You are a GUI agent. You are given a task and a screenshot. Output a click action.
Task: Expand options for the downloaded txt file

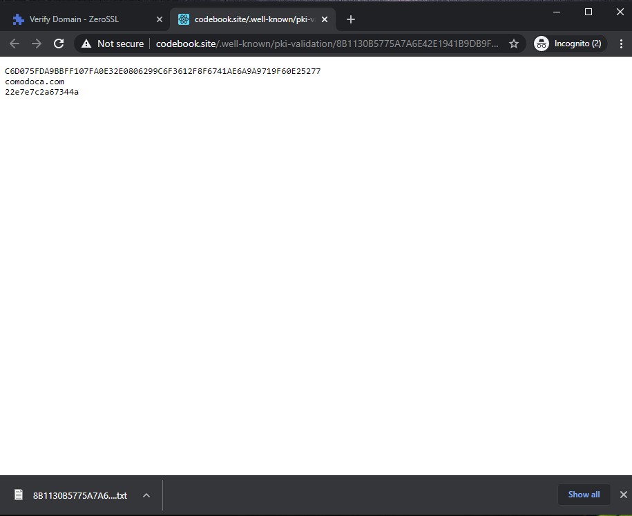click(x=146, y=495)
